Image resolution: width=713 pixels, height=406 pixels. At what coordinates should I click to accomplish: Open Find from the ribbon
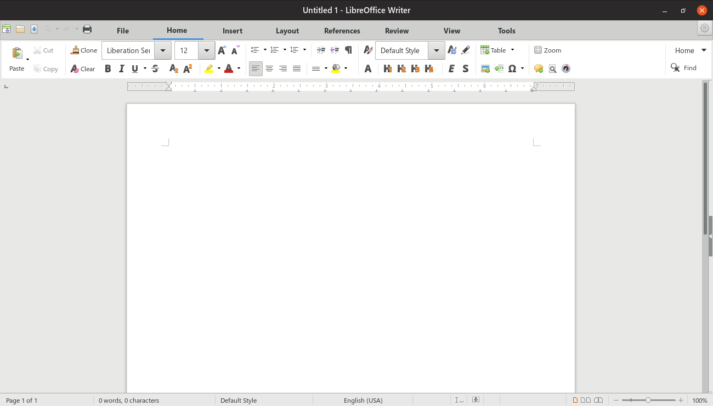tap(683, 68)
